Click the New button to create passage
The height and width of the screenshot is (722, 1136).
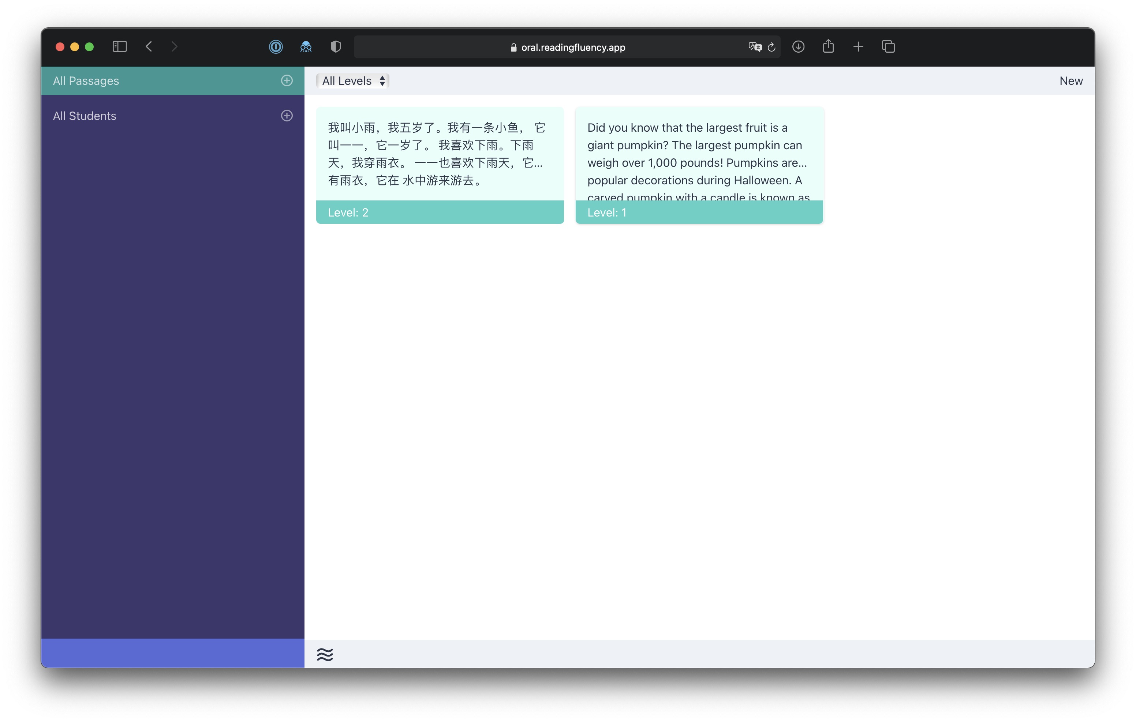point(1071,80)
